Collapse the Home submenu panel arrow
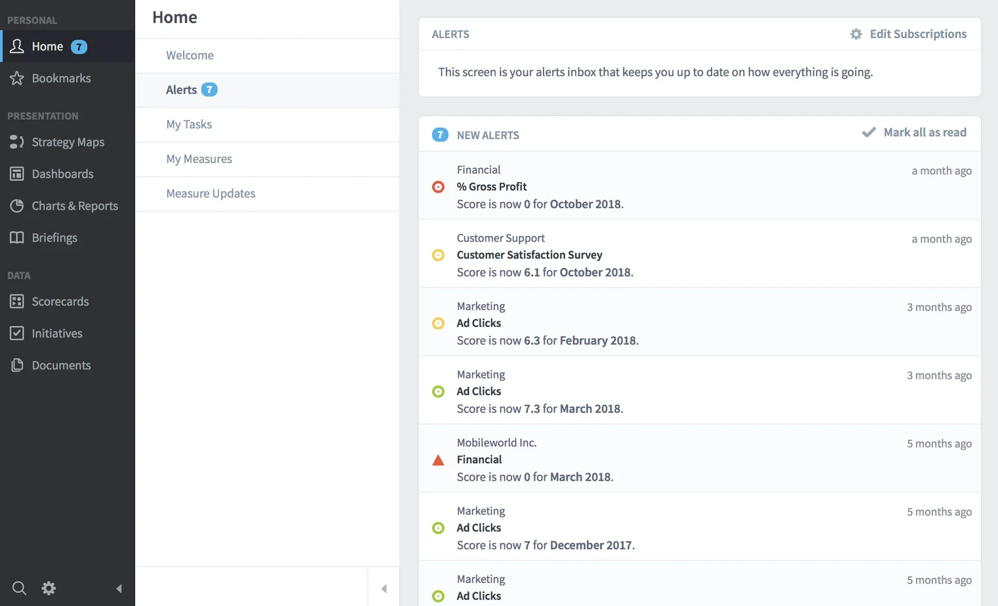This screenshot has height=606, width=998. (x=384, y=588)
